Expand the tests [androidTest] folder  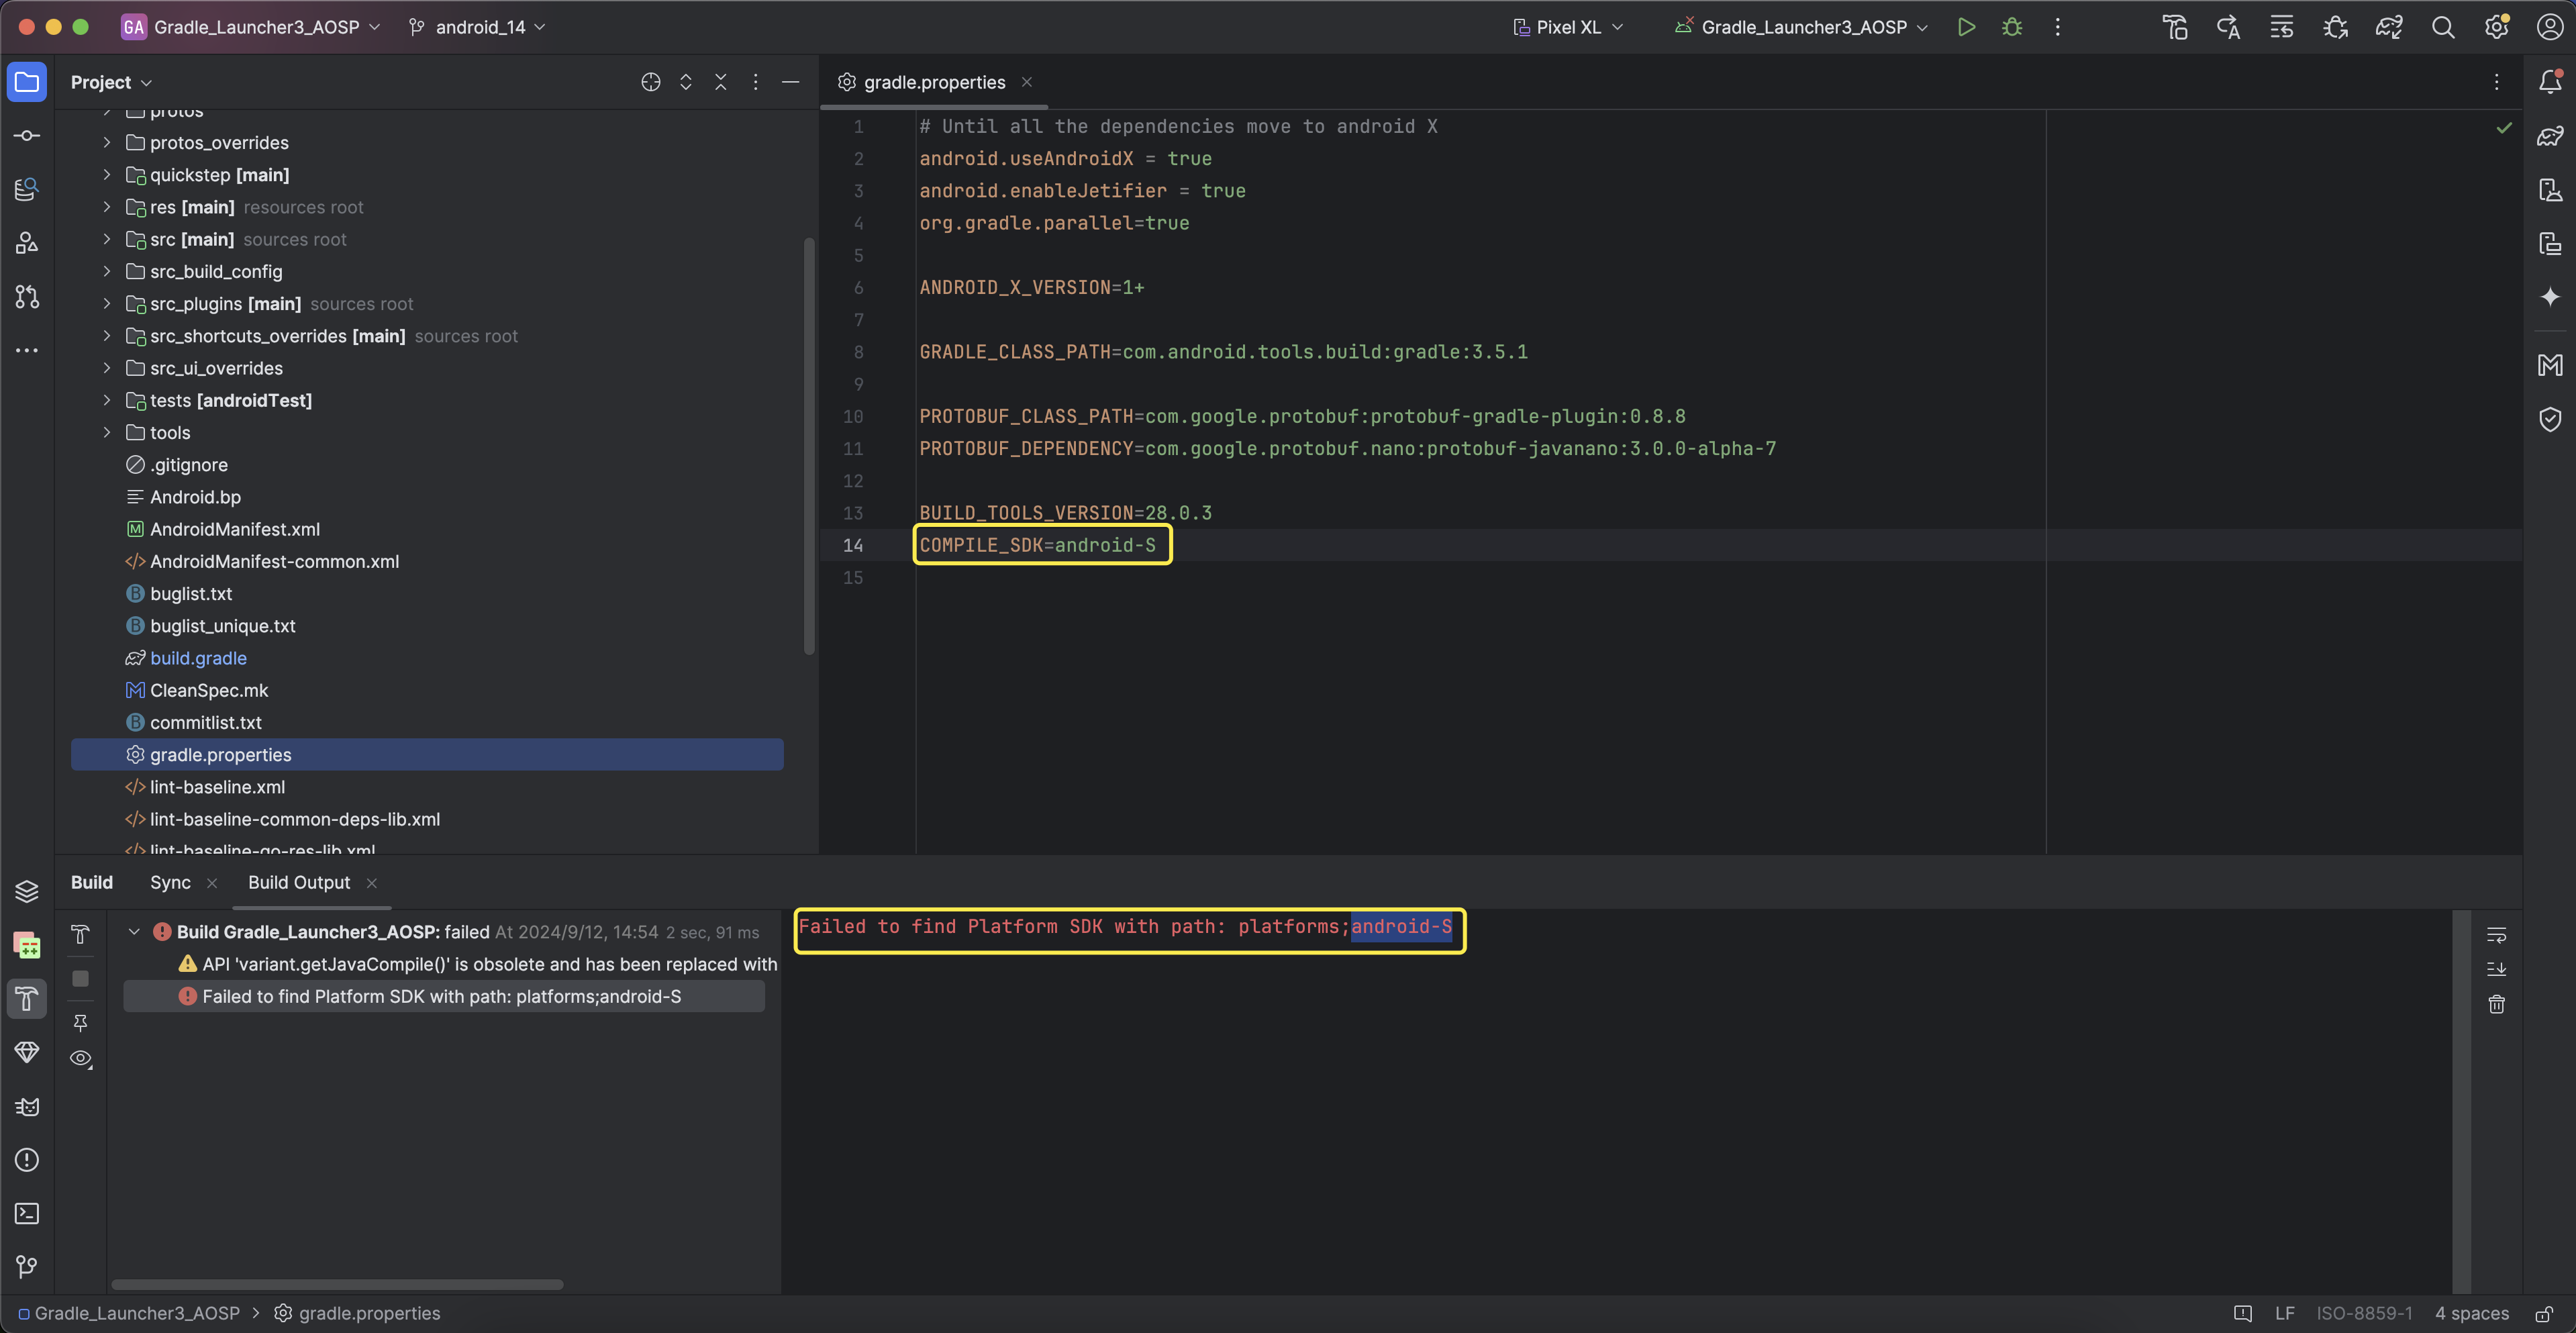[x=107, y=401]
